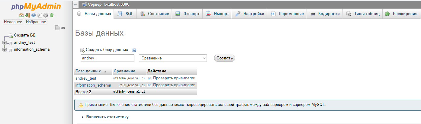Open Проверить привилегии for andrey_test

point(172,78)
